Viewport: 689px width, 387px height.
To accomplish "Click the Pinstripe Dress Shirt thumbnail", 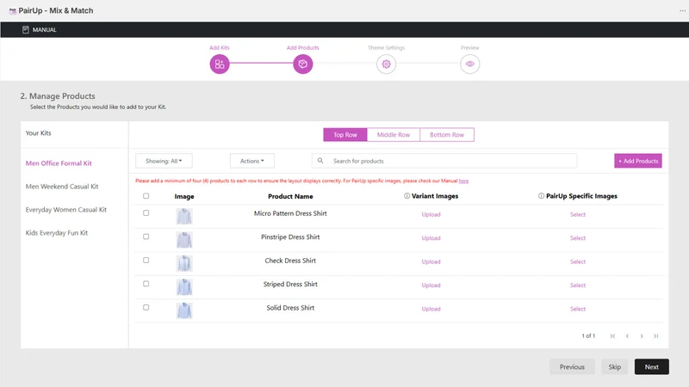I will pyautogui.click(x=184, y=240).
